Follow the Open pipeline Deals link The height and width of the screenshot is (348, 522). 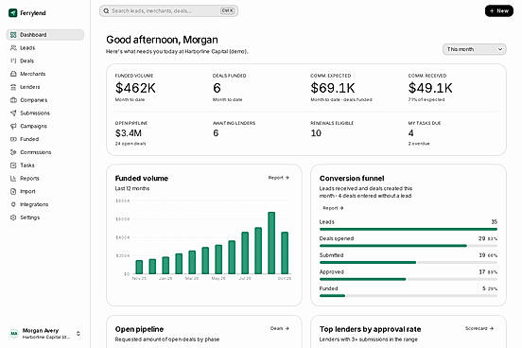[x=279, y=329]
